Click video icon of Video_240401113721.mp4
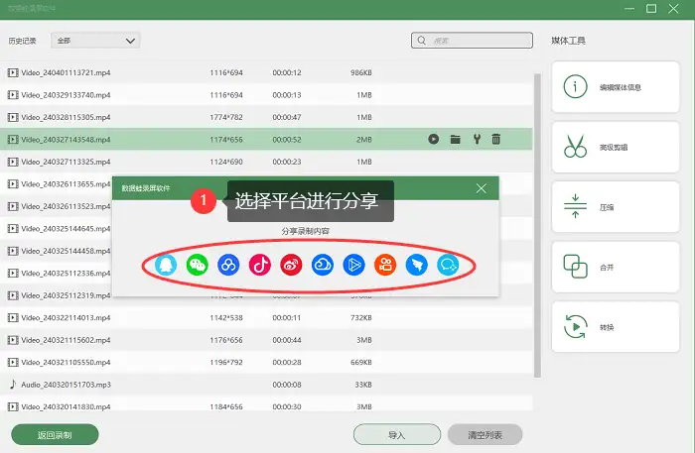Screen dimensions: 695x453 tap(13, 72)
